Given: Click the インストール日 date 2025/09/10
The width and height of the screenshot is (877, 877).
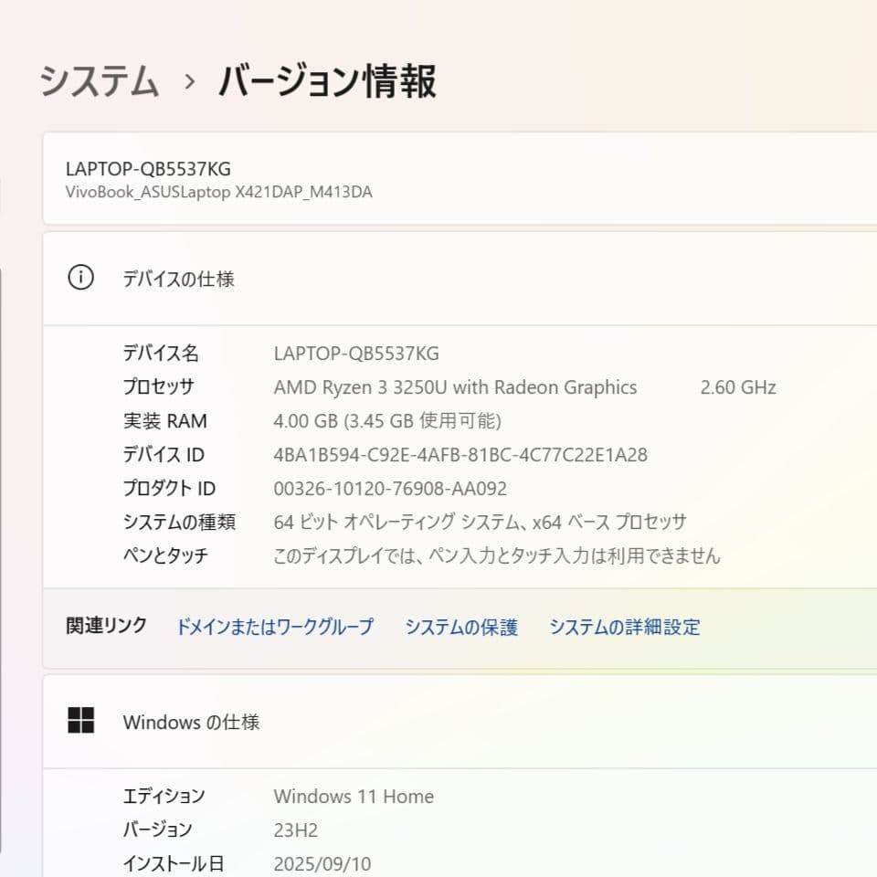Looking at the screenshot, I should point(322,862).
